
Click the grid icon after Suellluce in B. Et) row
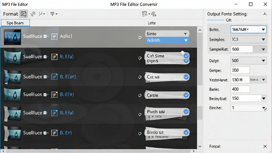coord(45,133)
